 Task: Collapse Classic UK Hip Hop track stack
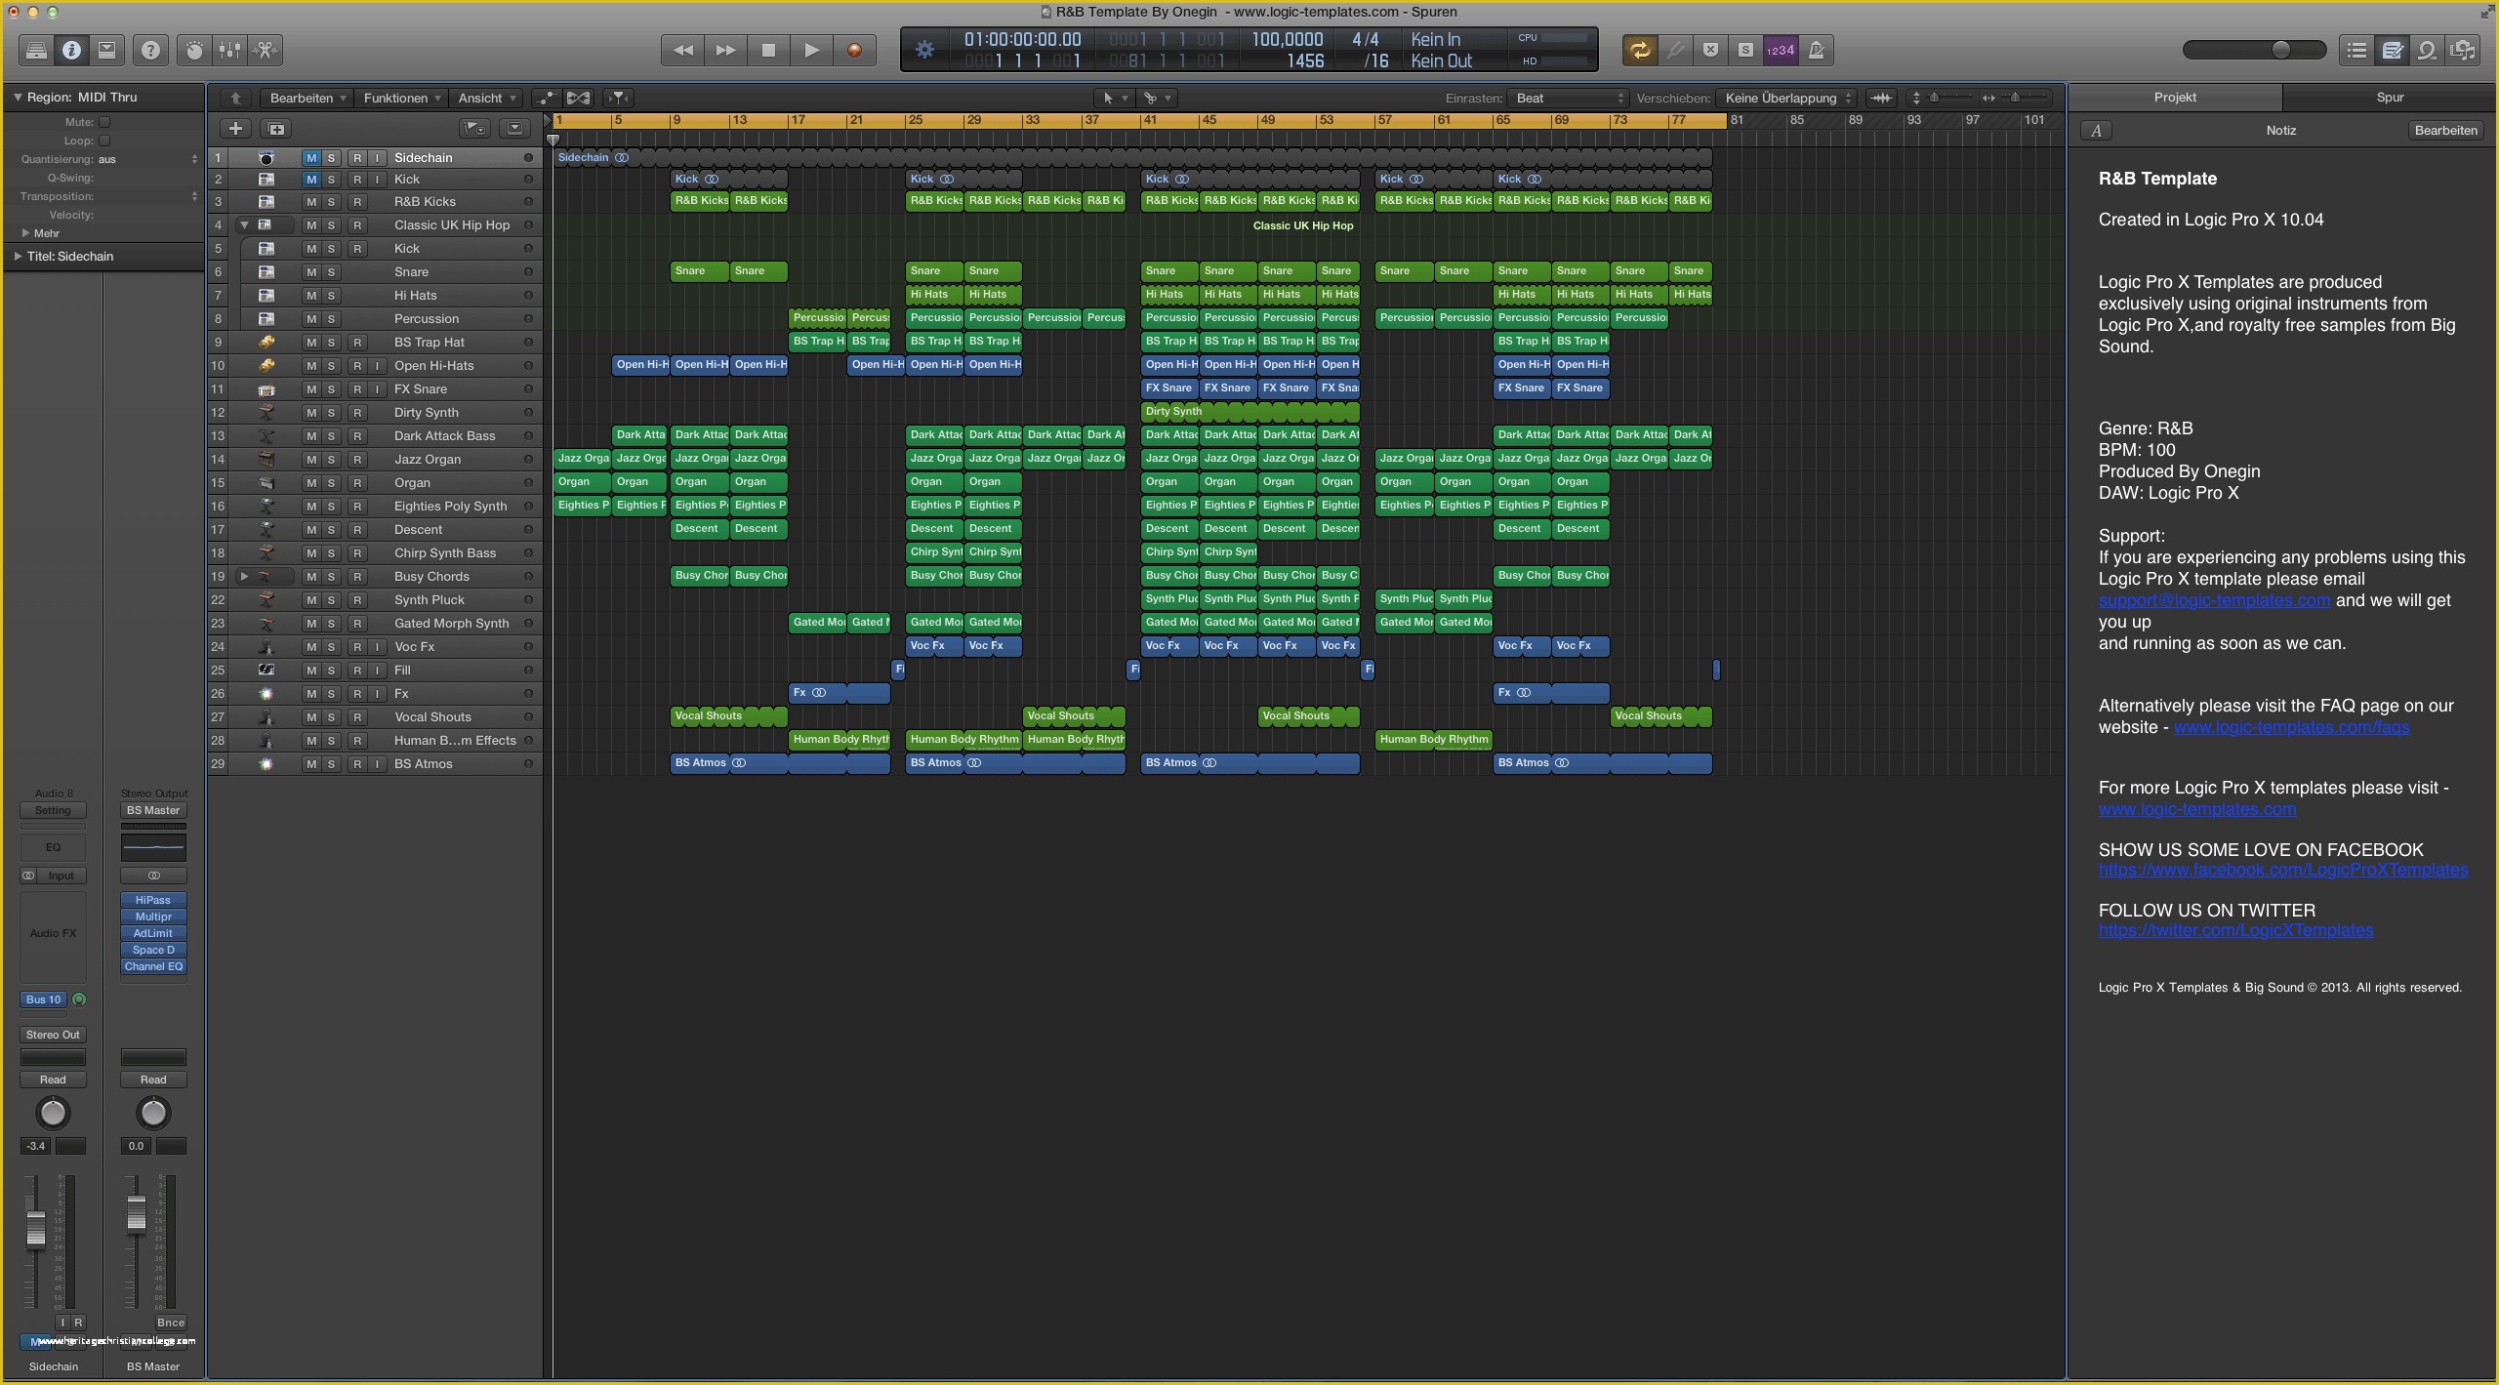tap(244, 224)
